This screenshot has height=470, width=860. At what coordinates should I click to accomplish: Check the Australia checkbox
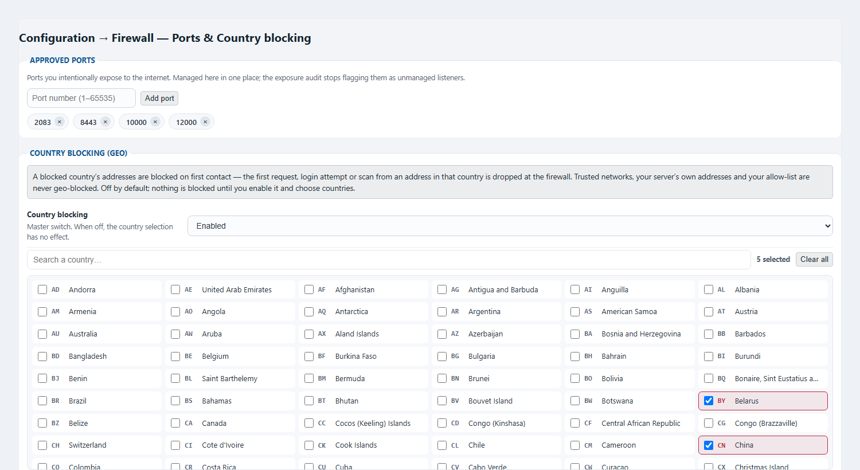(42, 334)
